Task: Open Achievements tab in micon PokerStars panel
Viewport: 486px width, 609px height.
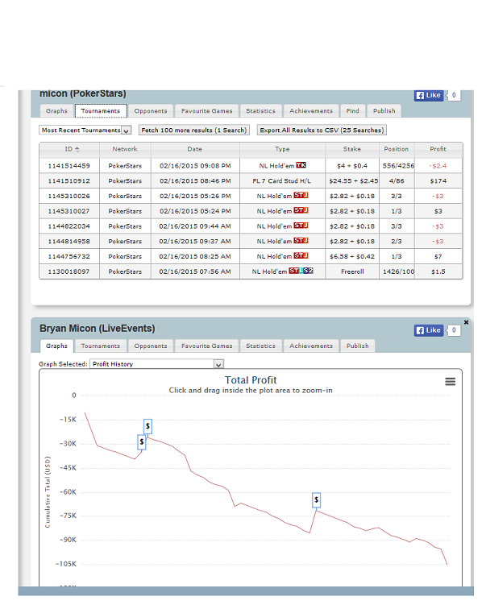Action: pos(311,110)
